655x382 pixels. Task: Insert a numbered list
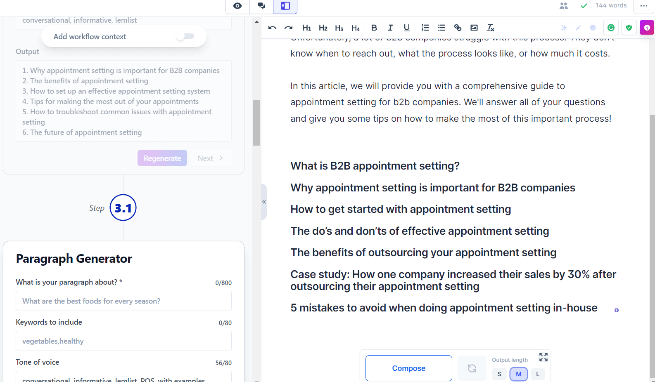(x=425, y=28)
